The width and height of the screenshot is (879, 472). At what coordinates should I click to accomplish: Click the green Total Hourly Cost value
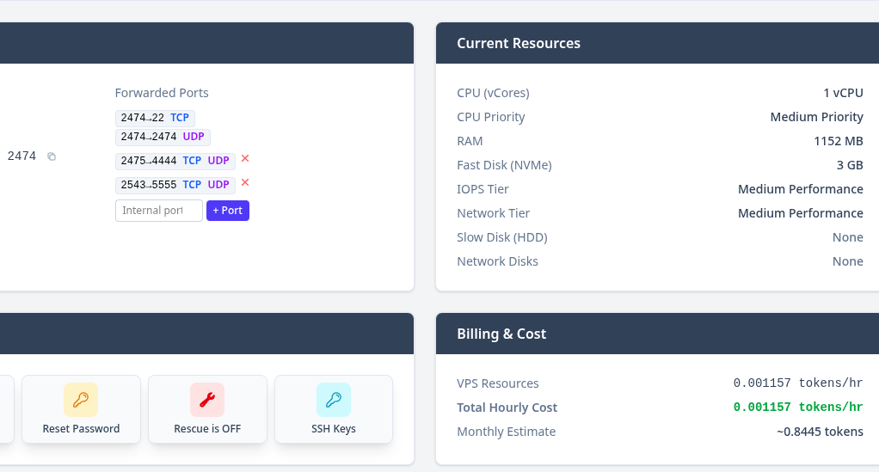(797, 408)
